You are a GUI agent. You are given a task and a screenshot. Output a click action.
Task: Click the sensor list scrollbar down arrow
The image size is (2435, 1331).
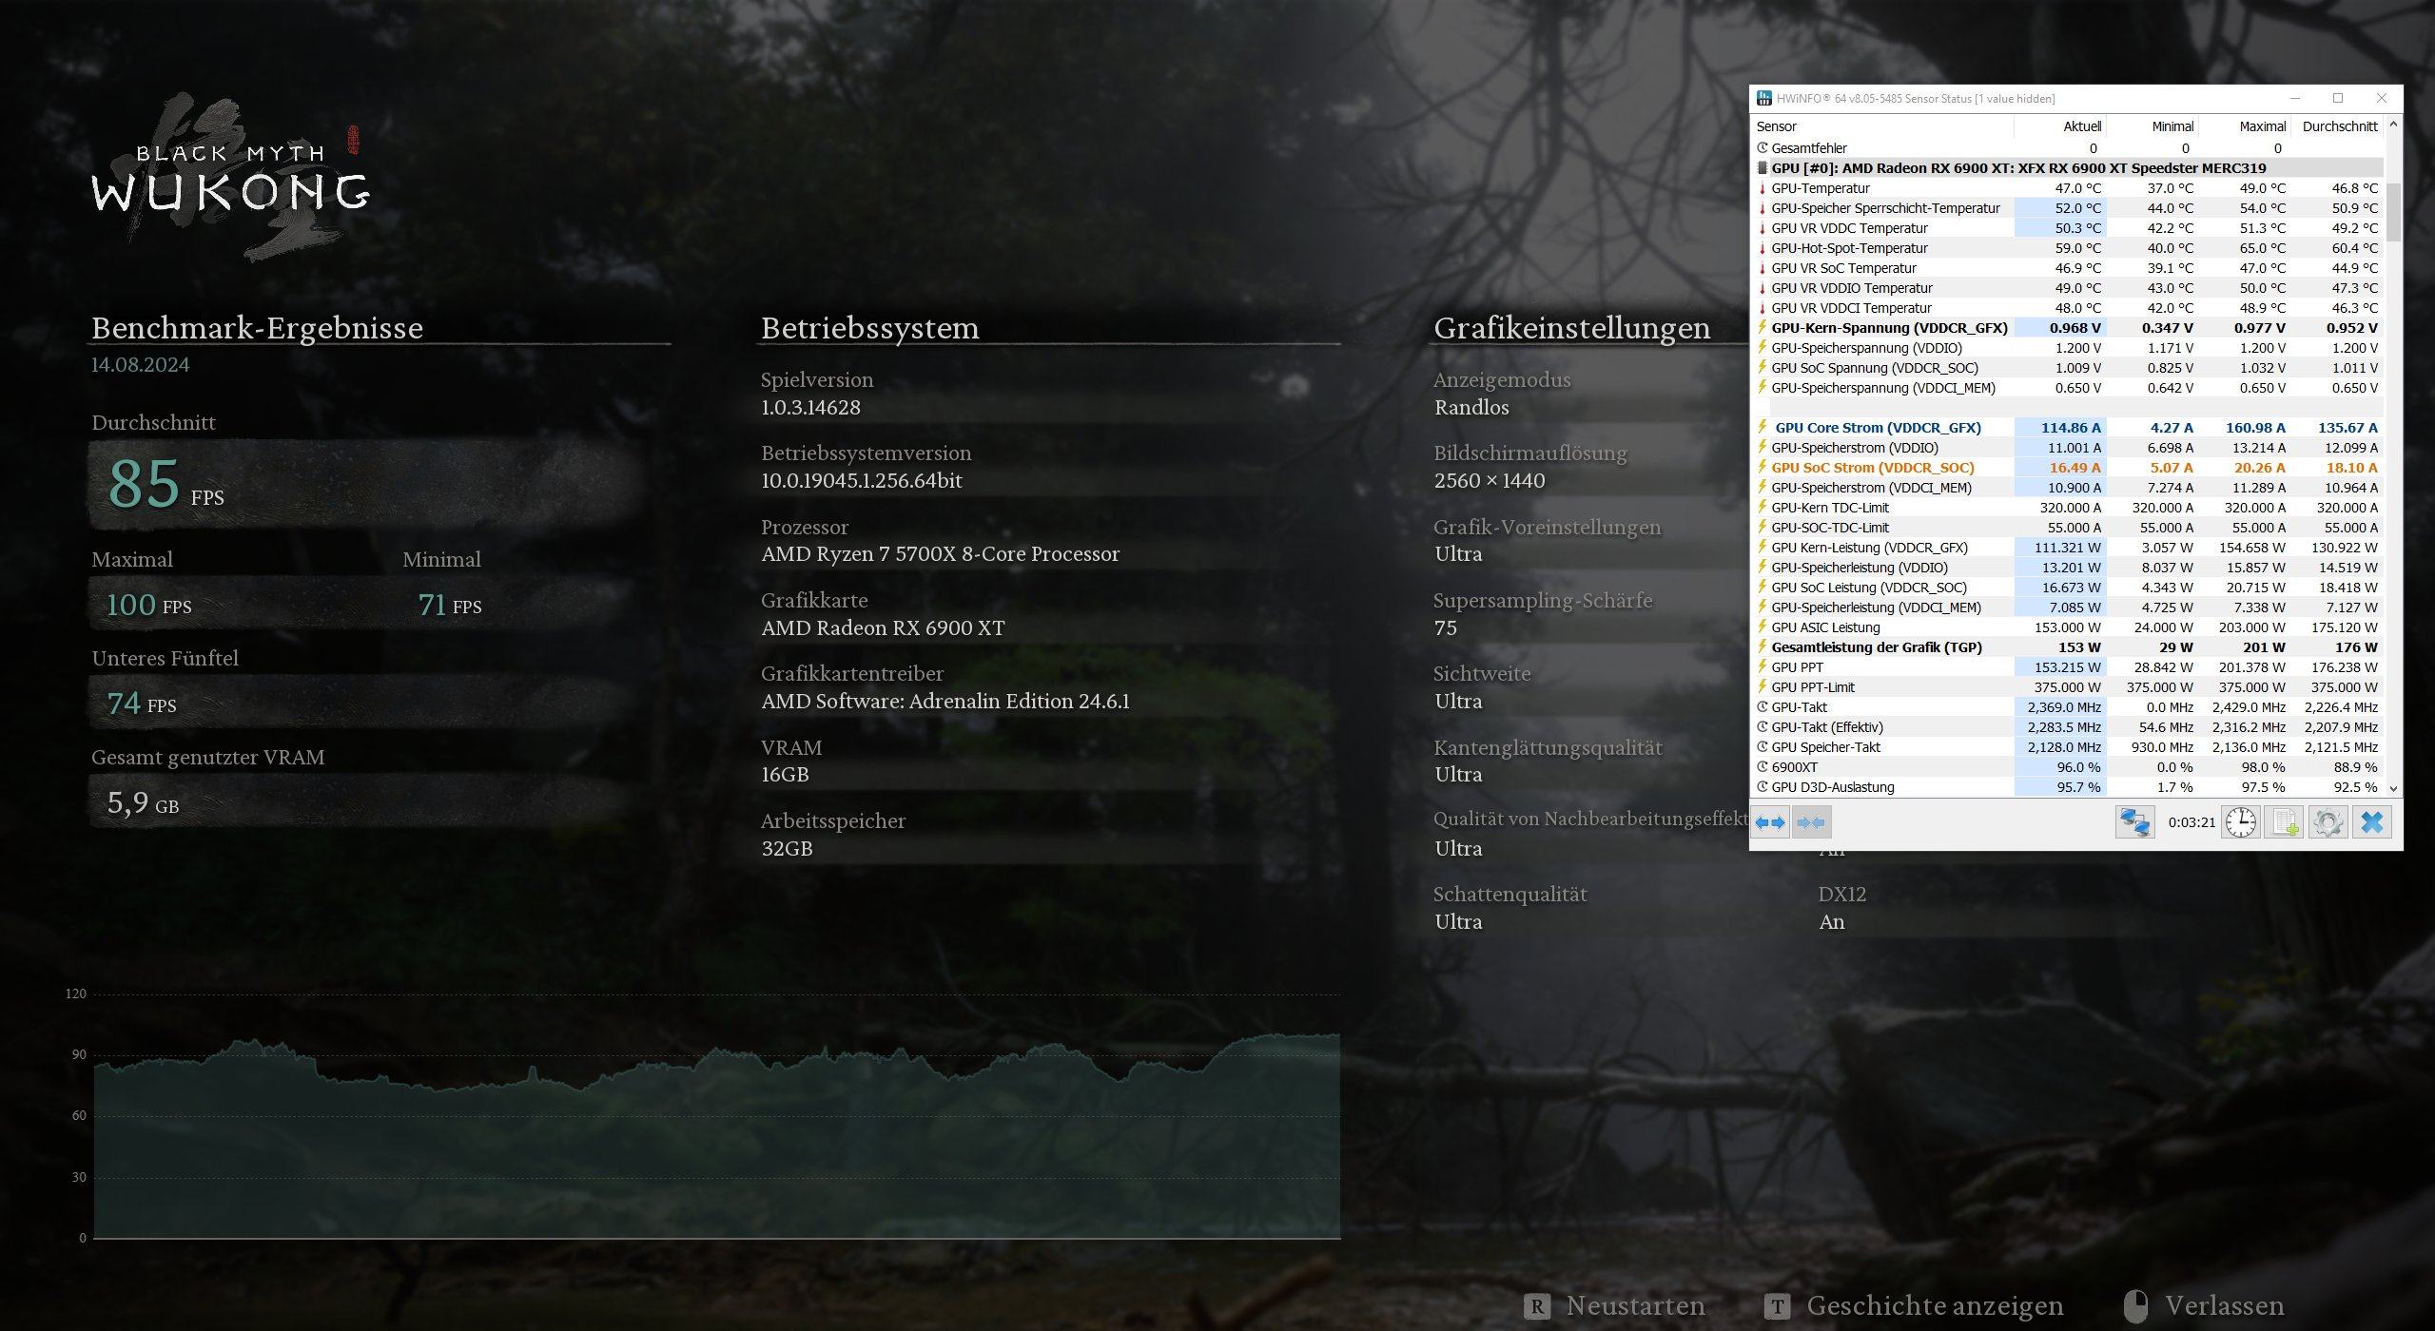tap(2393, 788)
